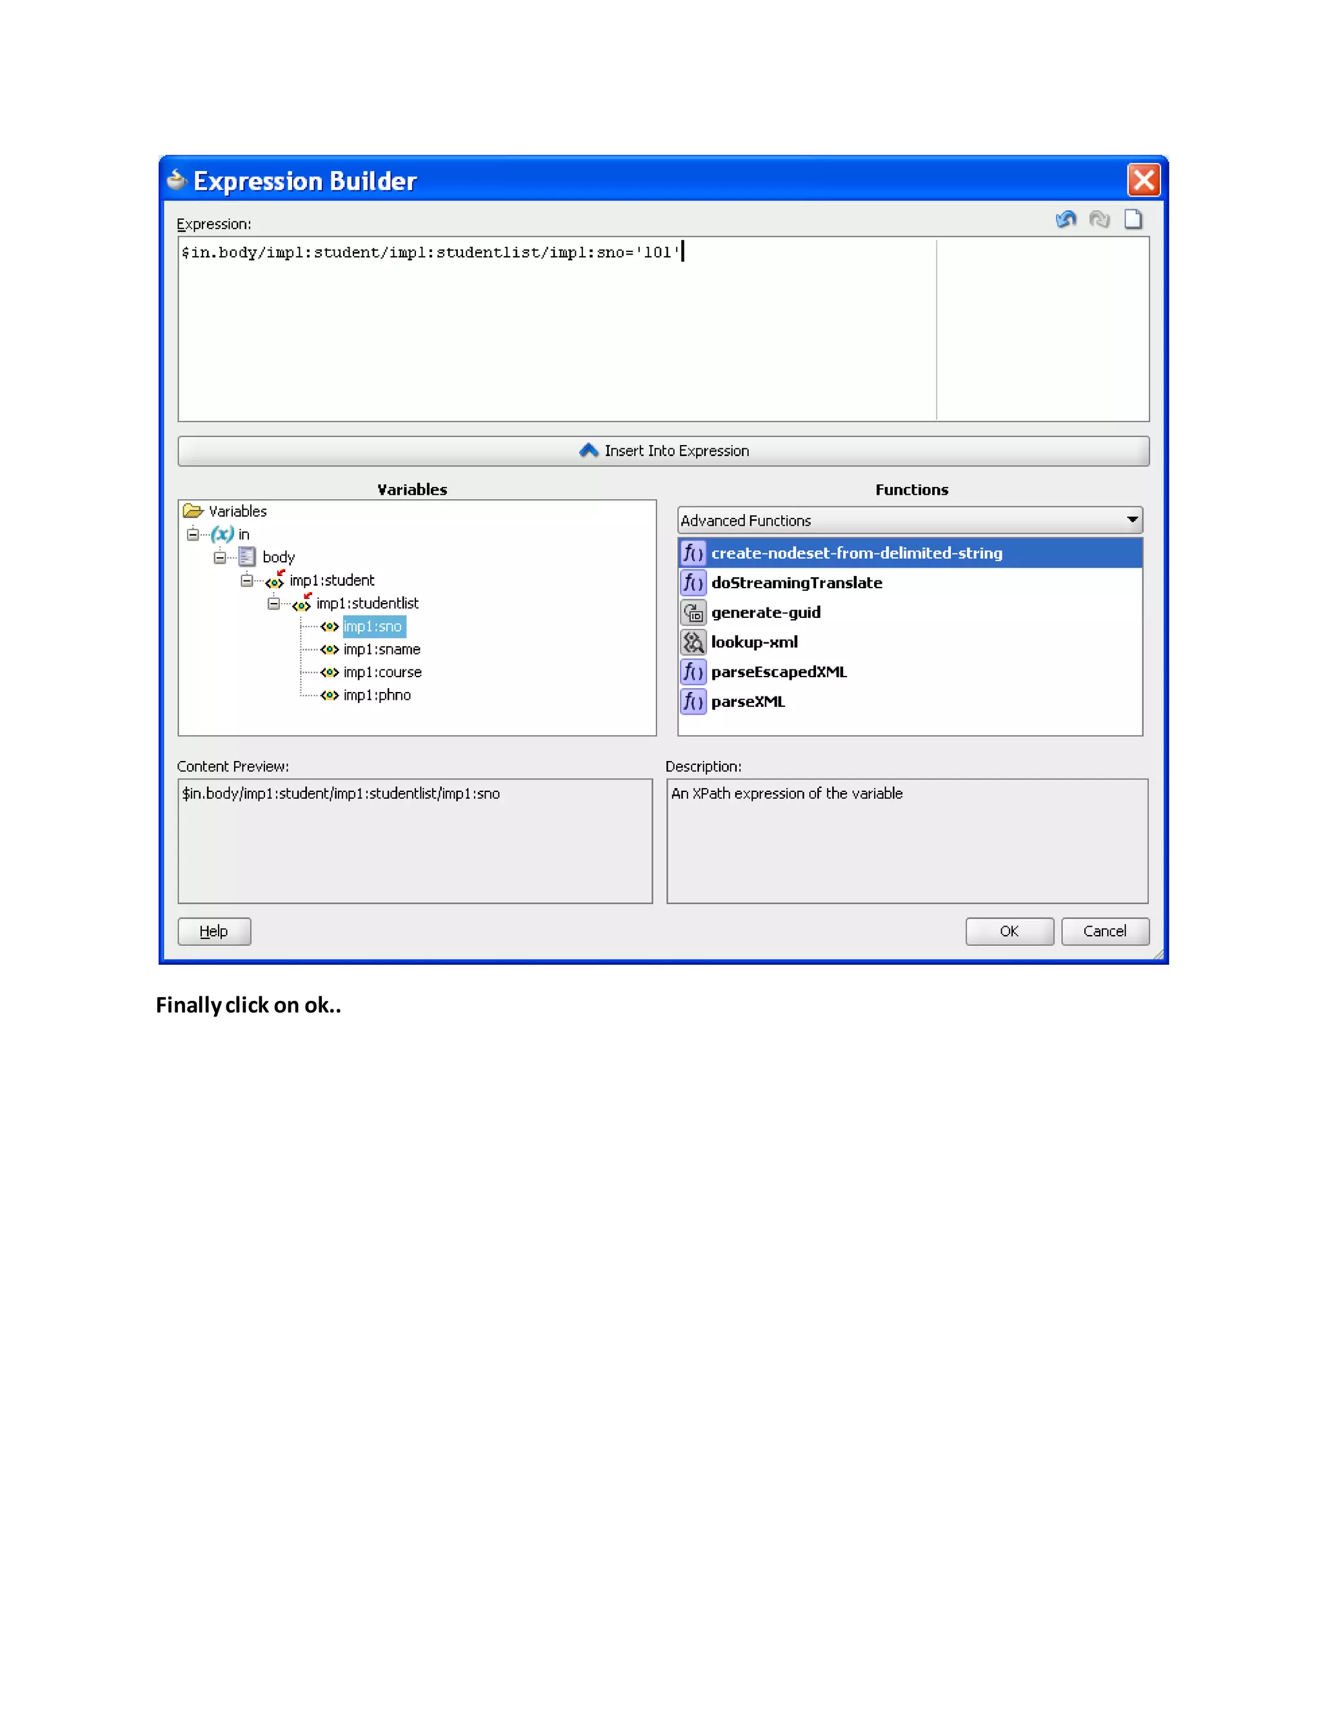
Task: Click the 'in' variable (x) icon
Action: [223, 535]
